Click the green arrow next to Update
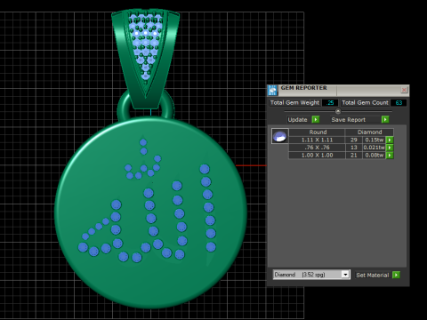 316,119
